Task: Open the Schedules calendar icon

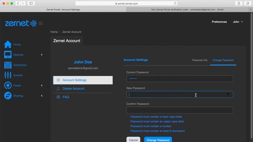Action: (8, 65)
